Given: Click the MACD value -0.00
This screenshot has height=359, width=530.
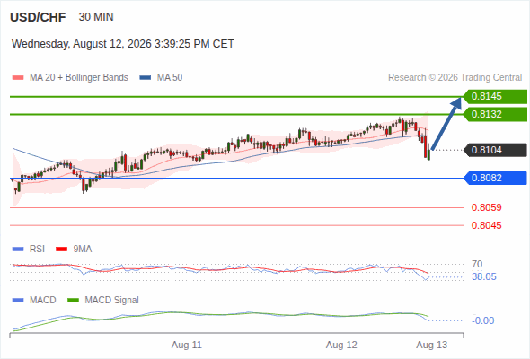Looking at the screenshot, I should (483, 320).
